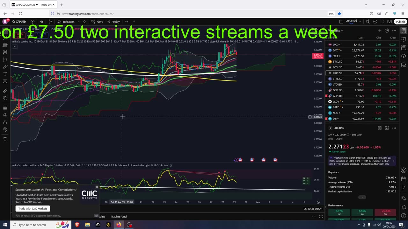Viewport: 408px width, 229px height.
Task: Open Windows Start menu
Action: tap(5, 225)
